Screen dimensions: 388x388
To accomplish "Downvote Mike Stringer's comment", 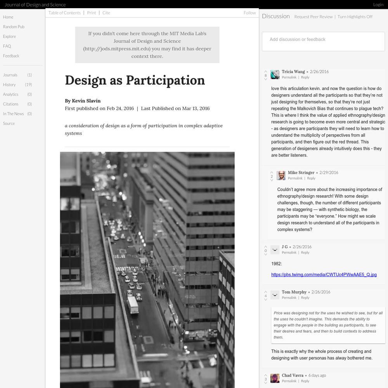I will 272,180.
